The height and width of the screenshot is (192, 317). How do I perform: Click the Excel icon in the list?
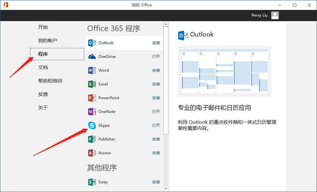pyautogui.click(x=92, y=84)
